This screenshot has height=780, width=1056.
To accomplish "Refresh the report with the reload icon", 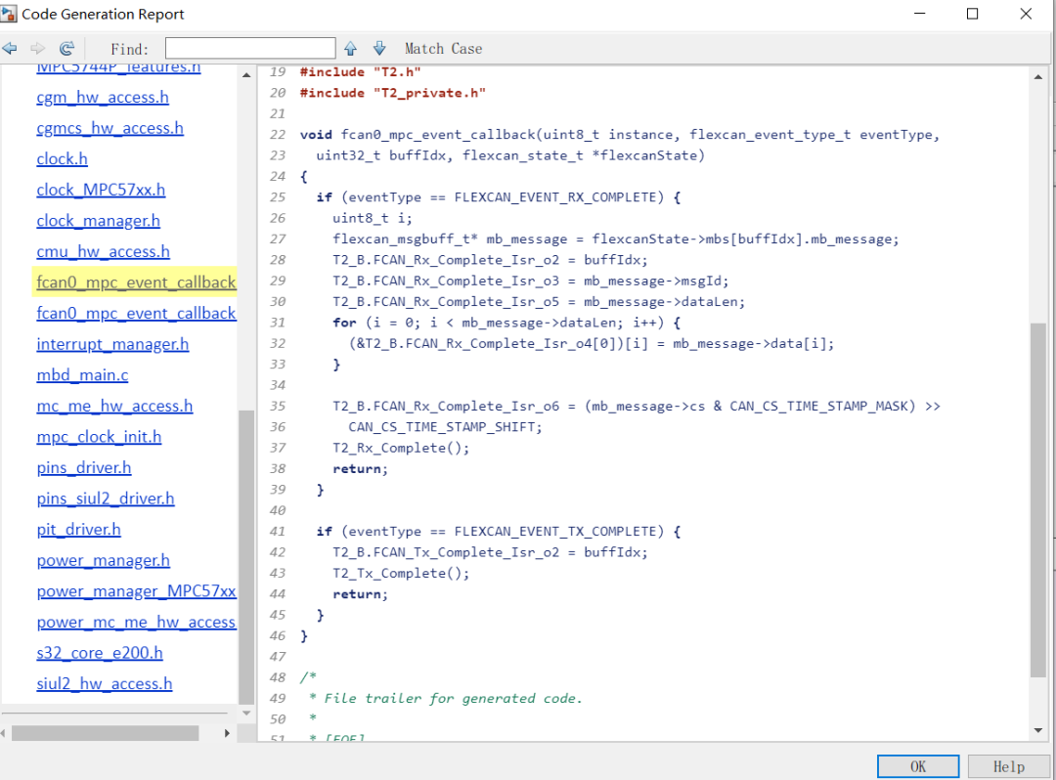I will tap(66, 48).
